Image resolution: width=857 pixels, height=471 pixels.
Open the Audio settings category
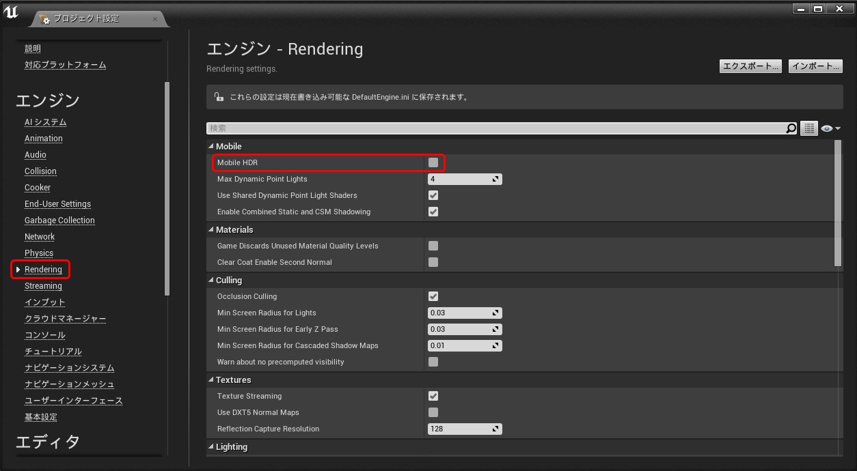click(36, 155)
